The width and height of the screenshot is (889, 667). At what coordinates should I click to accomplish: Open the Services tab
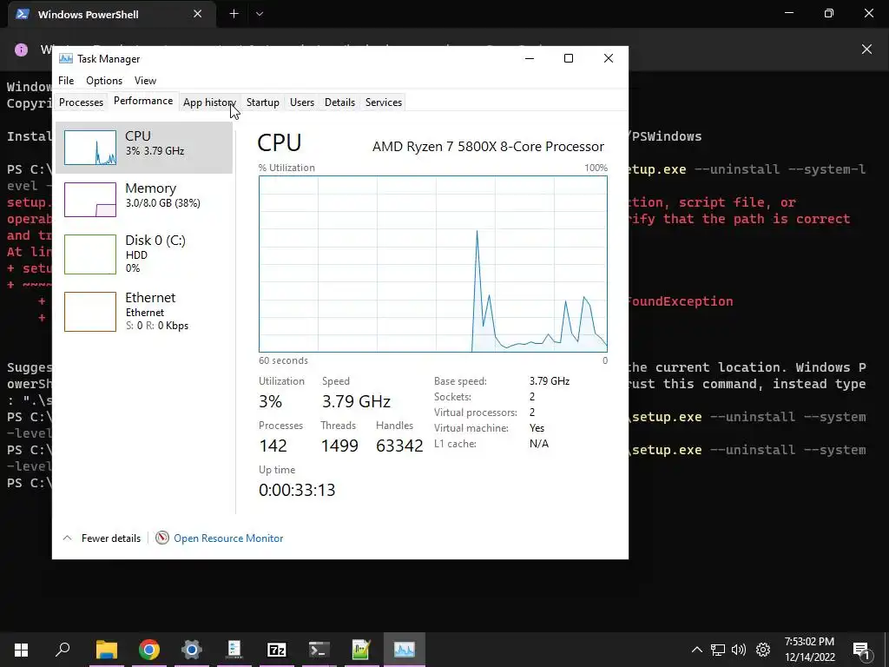click(x=383, y=102)
